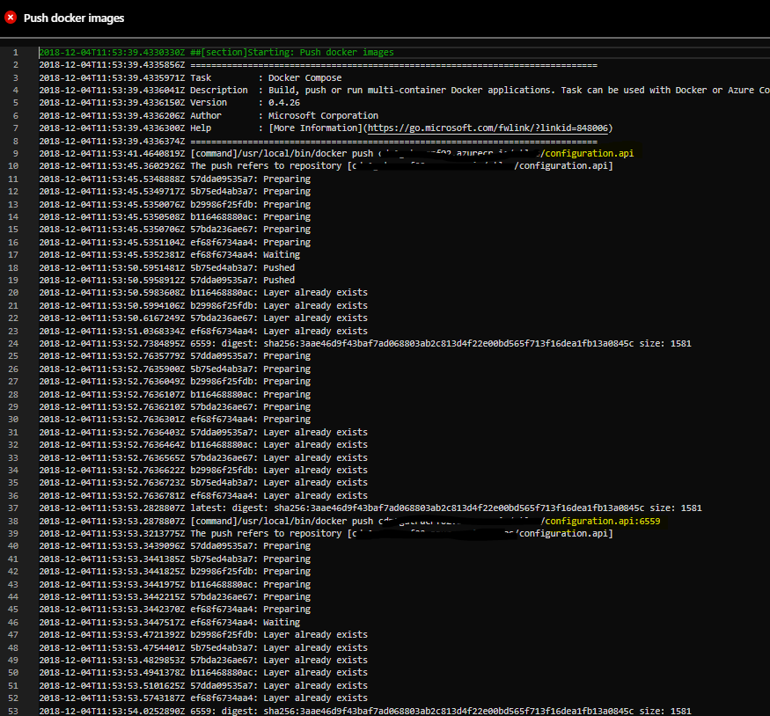Click line 25 57dda09535a7: Preparing

[x=175, y=355]
